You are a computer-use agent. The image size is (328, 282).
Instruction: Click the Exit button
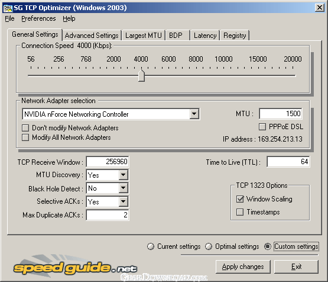pos(296,267)
